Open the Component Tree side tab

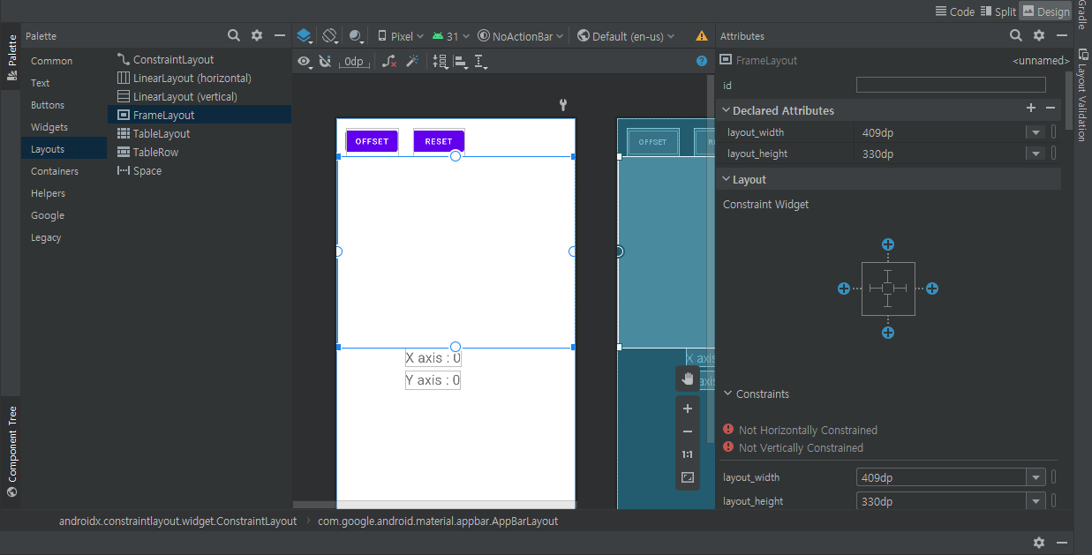click(x=11, y=452)
